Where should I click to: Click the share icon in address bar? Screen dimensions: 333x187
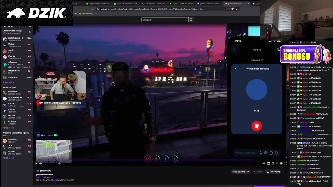(228, 9)
